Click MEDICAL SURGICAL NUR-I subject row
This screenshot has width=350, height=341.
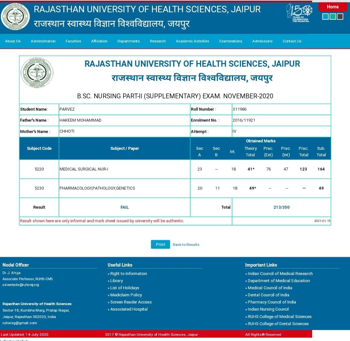pyautogui.click(x=84, y=169)
